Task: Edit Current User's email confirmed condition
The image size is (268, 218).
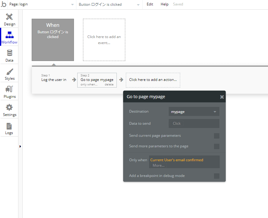Action: point(177,160)
